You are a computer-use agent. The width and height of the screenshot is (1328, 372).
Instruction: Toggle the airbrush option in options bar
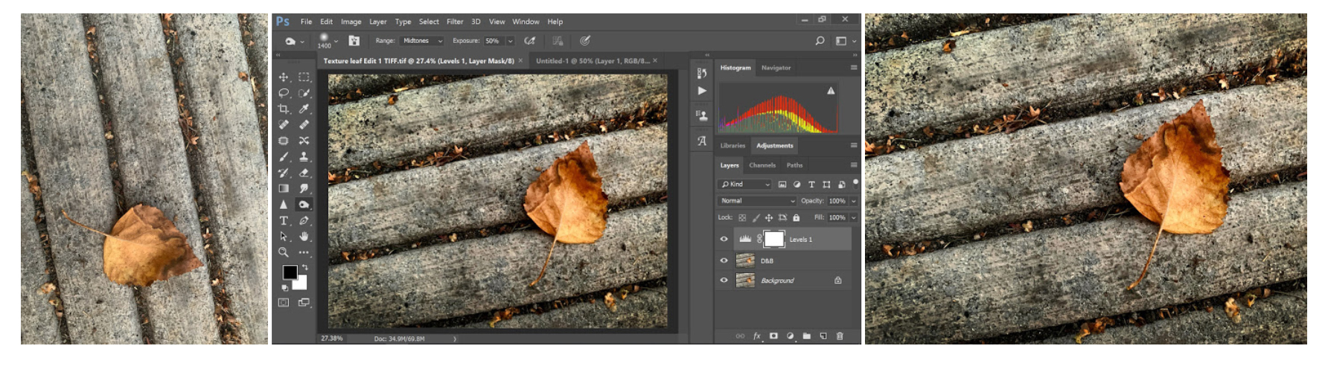click(x=529, y=41)
